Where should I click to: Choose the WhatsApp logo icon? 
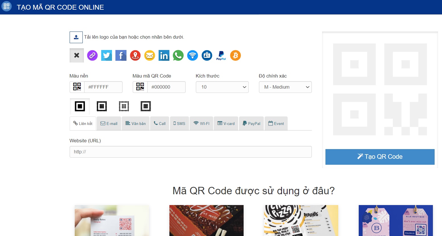[x=178, y=55]
